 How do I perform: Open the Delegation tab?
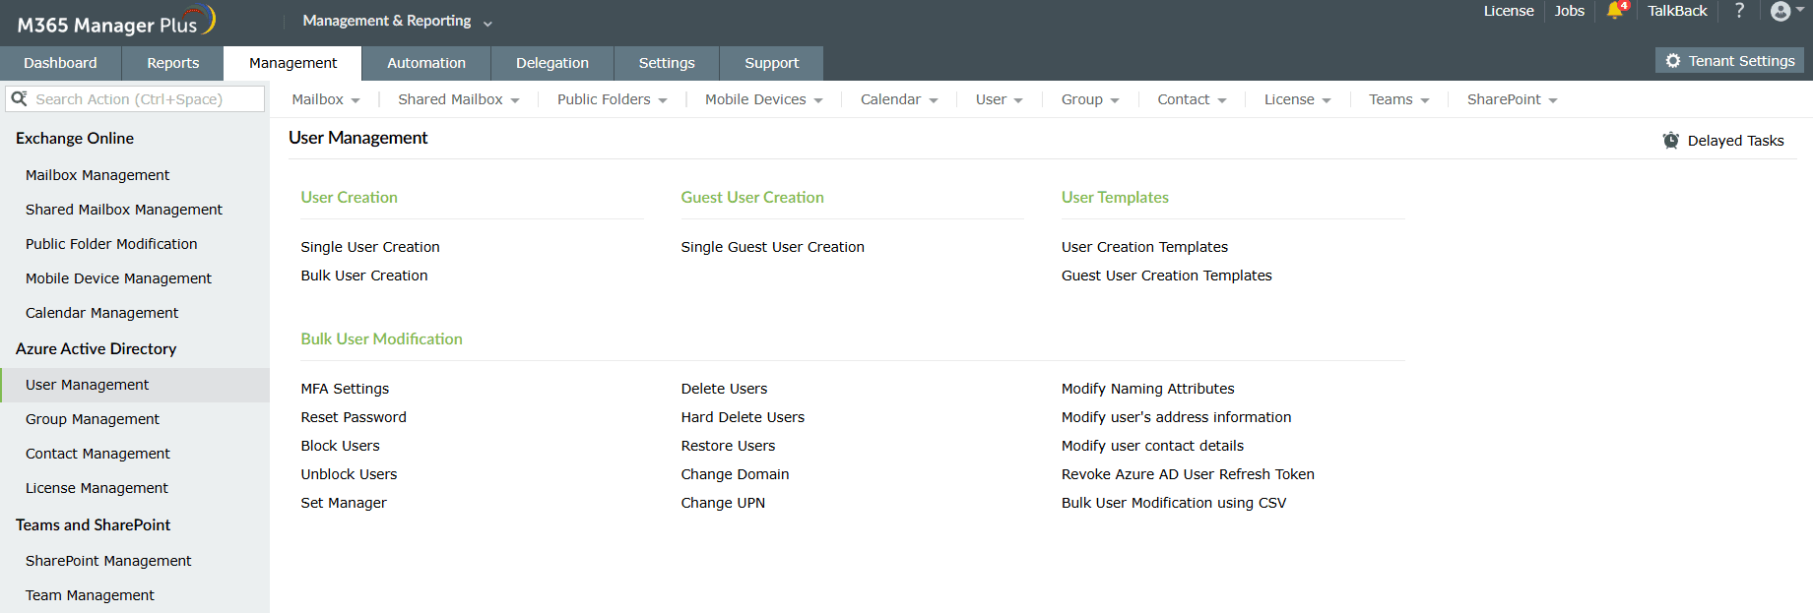[x=552, y=63]
